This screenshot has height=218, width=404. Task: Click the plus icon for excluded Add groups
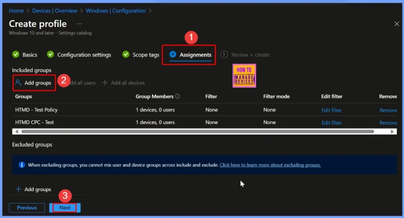point(18,189)
